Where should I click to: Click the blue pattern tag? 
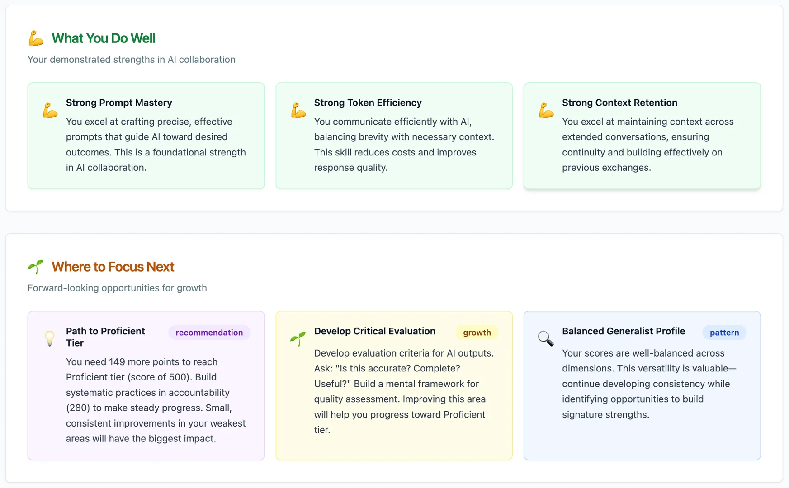[x=724, y=333]
